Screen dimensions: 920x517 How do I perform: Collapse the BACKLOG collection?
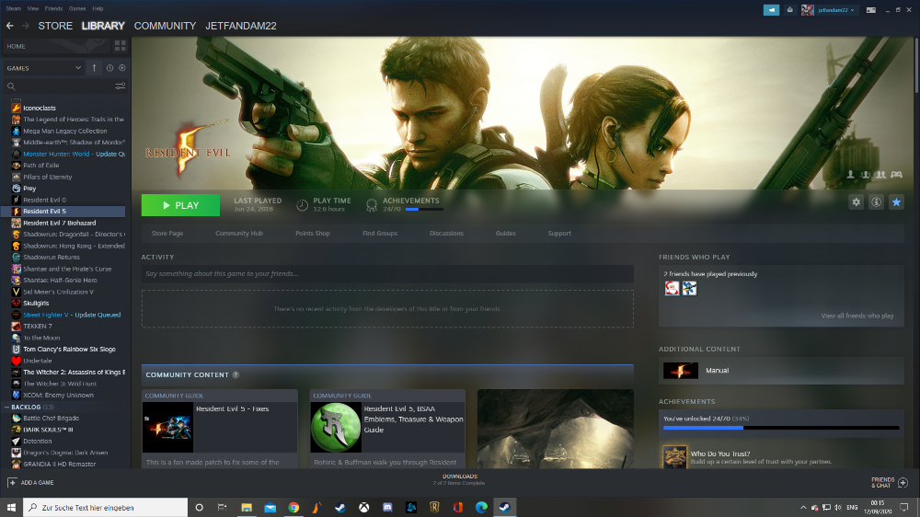[x=6, y=406]
